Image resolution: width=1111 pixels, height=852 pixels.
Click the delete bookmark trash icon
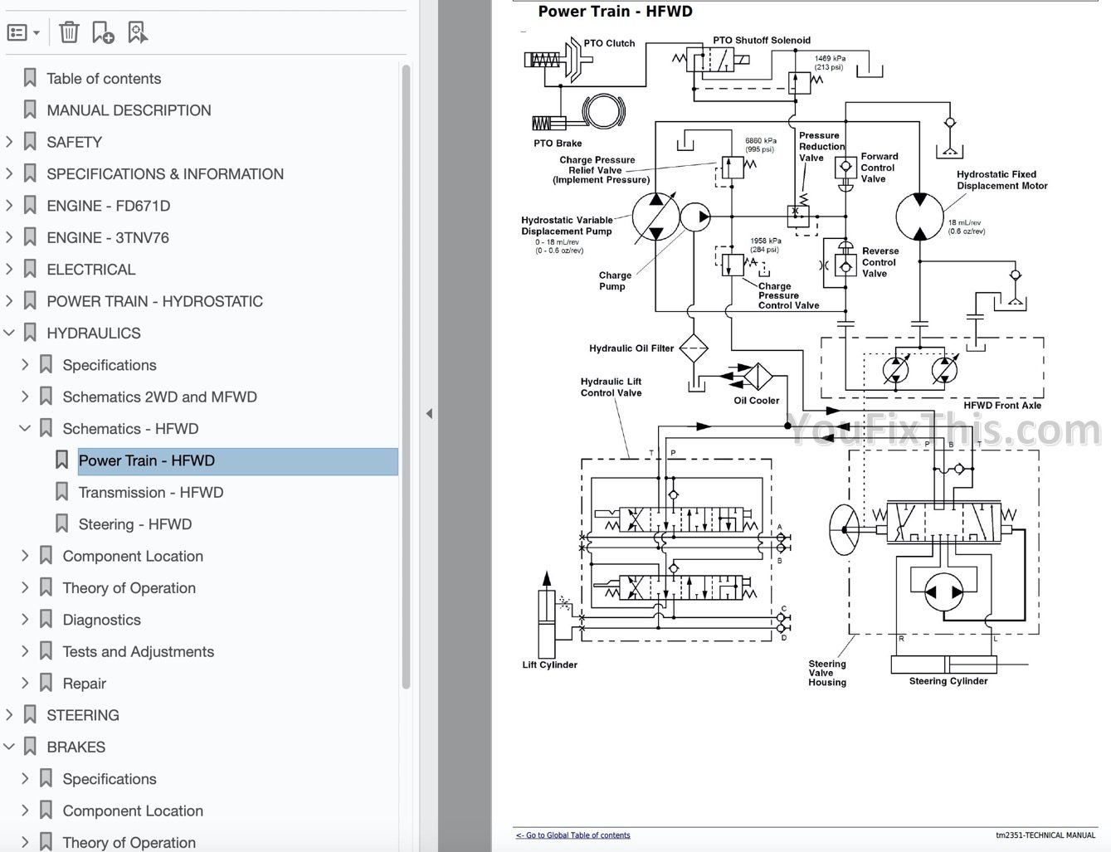point(70,32)
